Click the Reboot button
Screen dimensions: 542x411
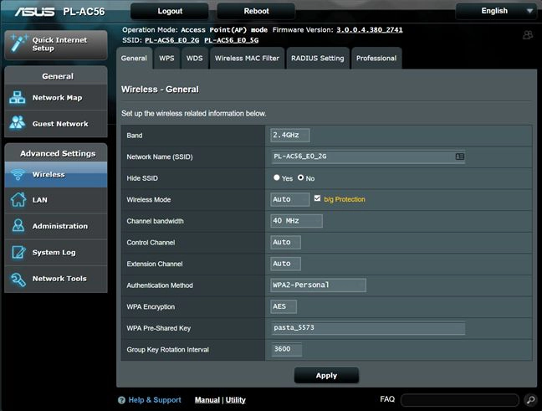coord(256,11)
